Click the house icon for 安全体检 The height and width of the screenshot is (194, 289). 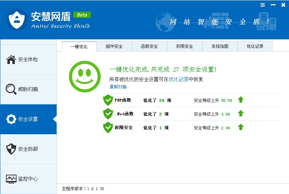tap(11, 59)
